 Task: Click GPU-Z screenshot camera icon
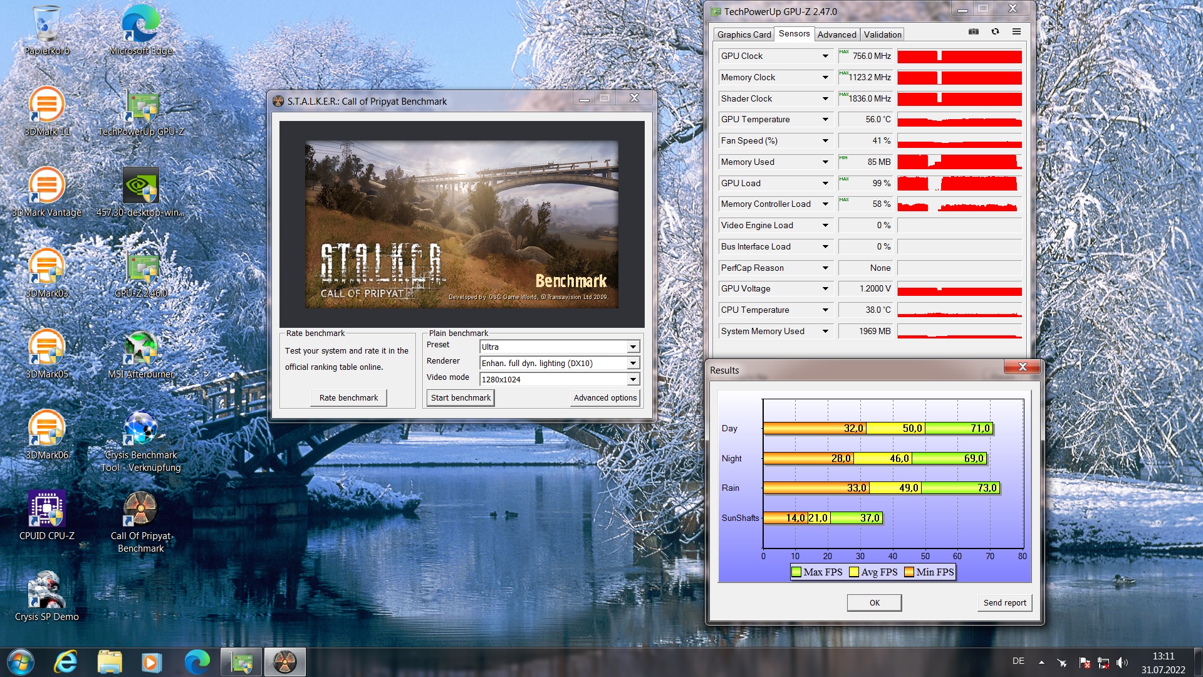coord(973,31)
